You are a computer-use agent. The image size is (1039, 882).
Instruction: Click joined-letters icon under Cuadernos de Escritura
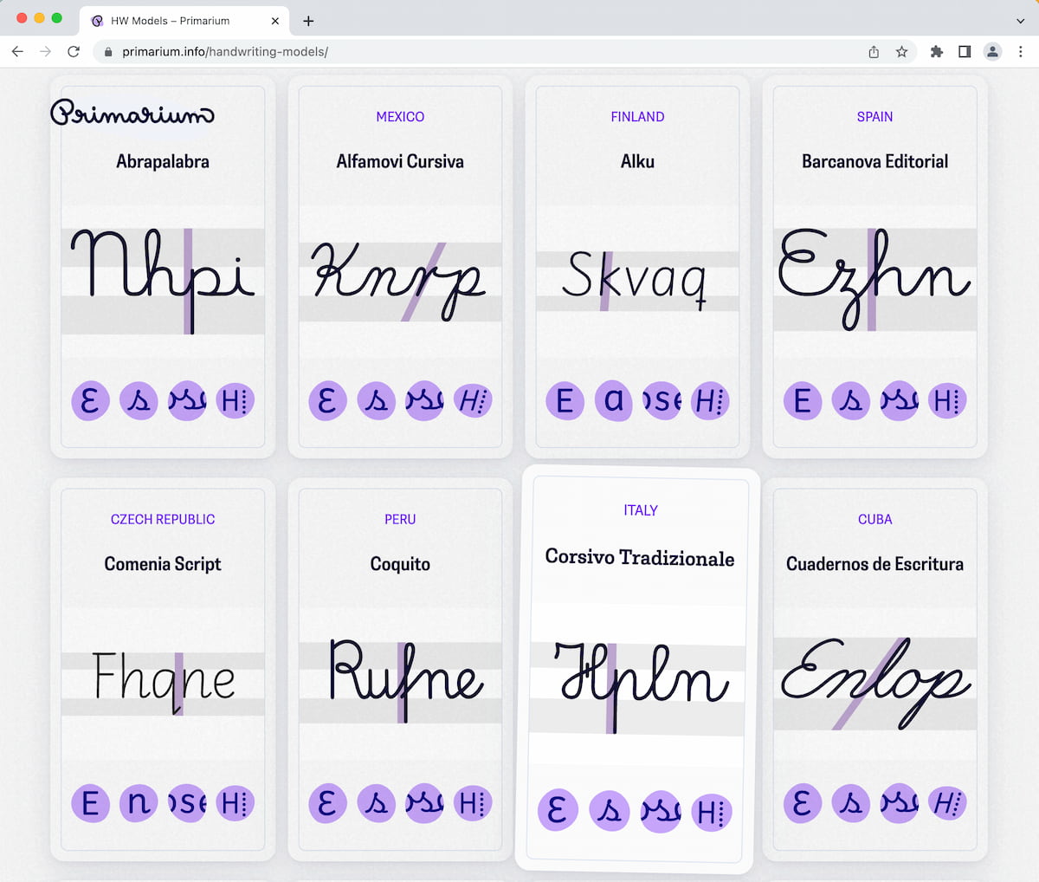pos(899,803)
